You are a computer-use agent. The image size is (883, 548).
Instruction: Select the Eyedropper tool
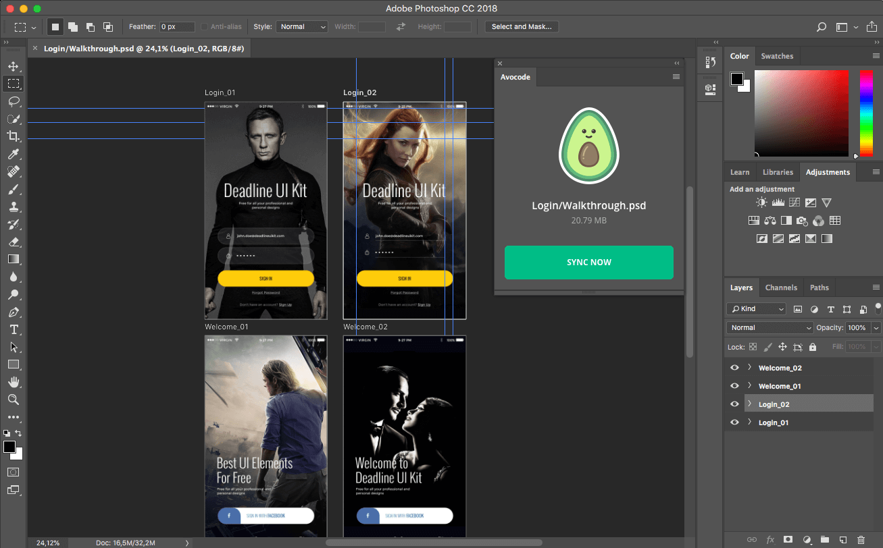pos(13,155)
